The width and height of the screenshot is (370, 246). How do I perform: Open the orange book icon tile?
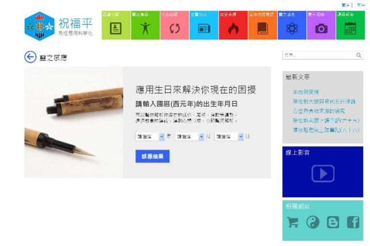tap(262, 25)
